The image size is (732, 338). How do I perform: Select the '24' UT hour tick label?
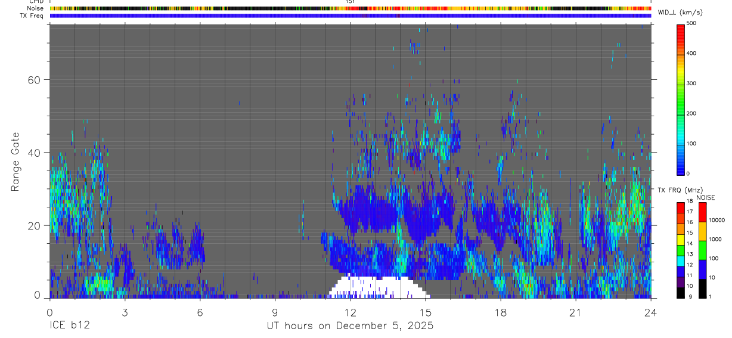coord(651,312)
